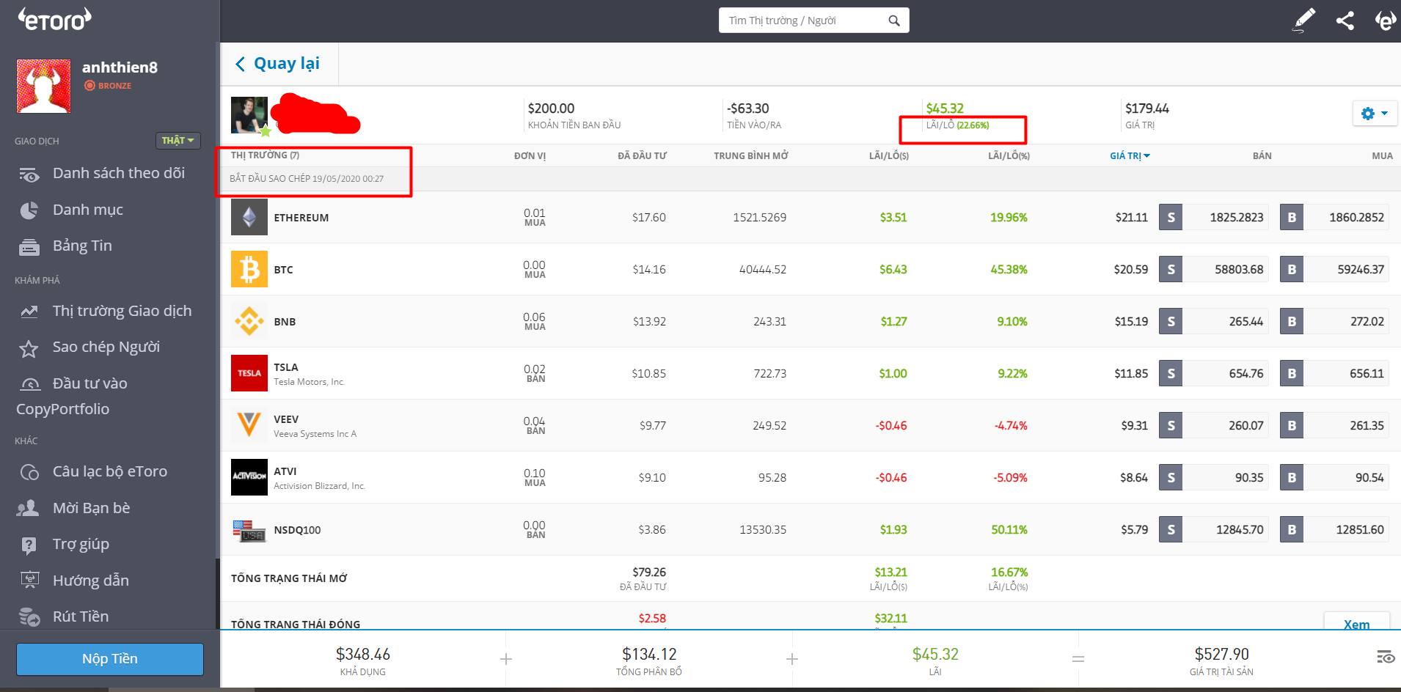Click the S sell button for BNB

pos(1171,321)
